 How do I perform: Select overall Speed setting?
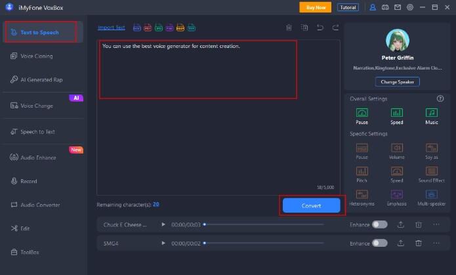coord(397,116)
